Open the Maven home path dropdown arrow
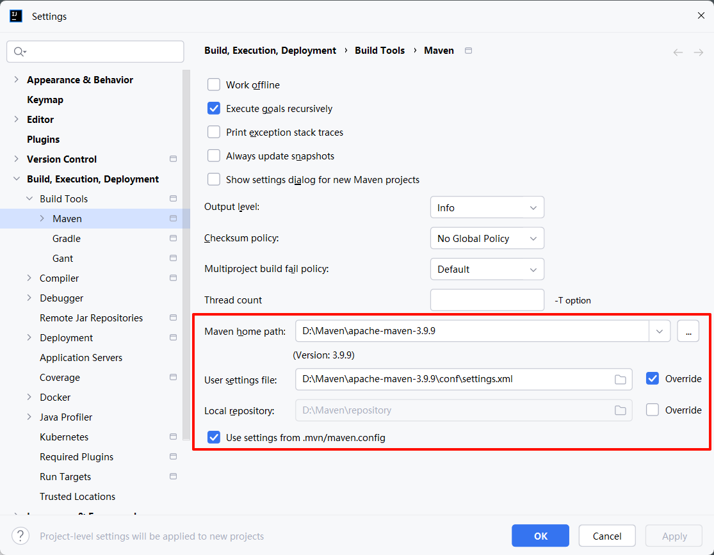 (660, 331)
